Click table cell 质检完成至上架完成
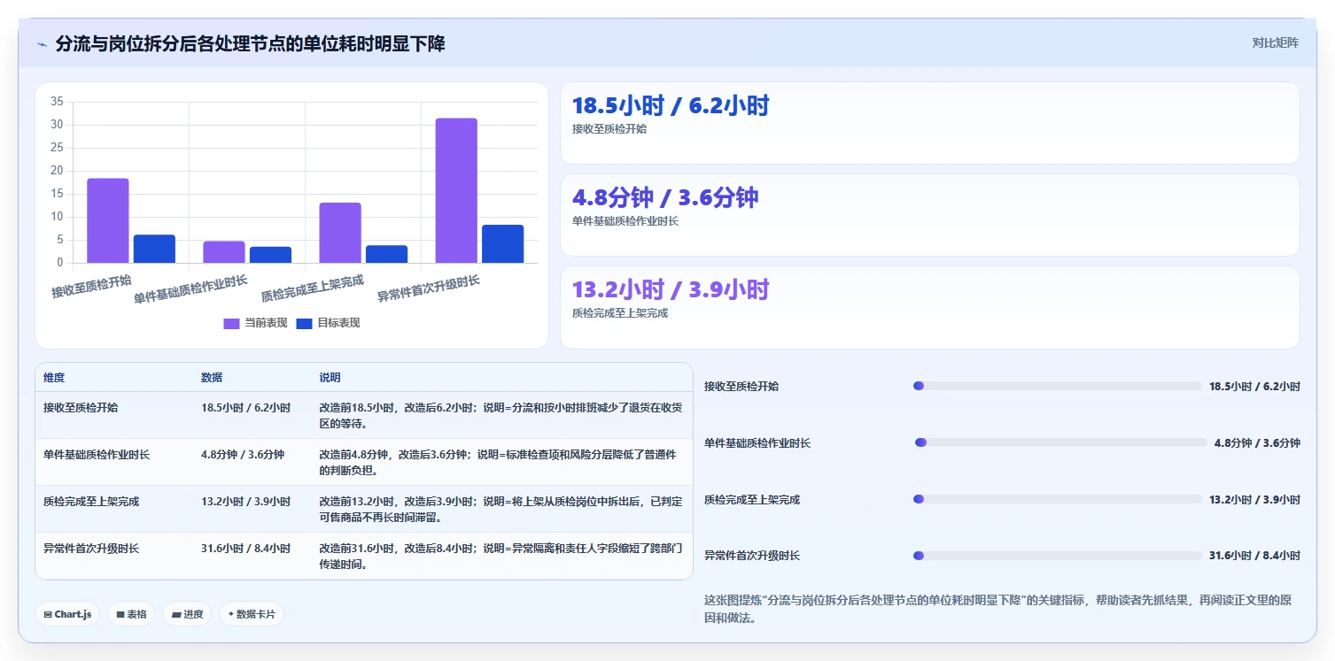Image resolution: width=1335 pixels, height=661 pixels. [91, 502]
